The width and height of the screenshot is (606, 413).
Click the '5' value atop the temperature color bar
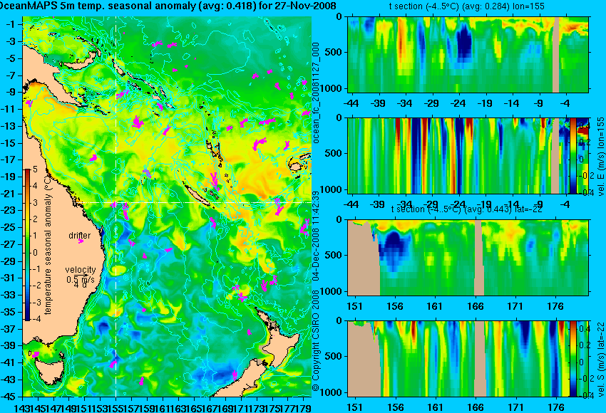(35, 169)
